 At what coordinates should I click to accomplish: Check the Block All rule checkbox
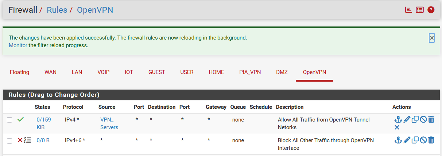9,140
